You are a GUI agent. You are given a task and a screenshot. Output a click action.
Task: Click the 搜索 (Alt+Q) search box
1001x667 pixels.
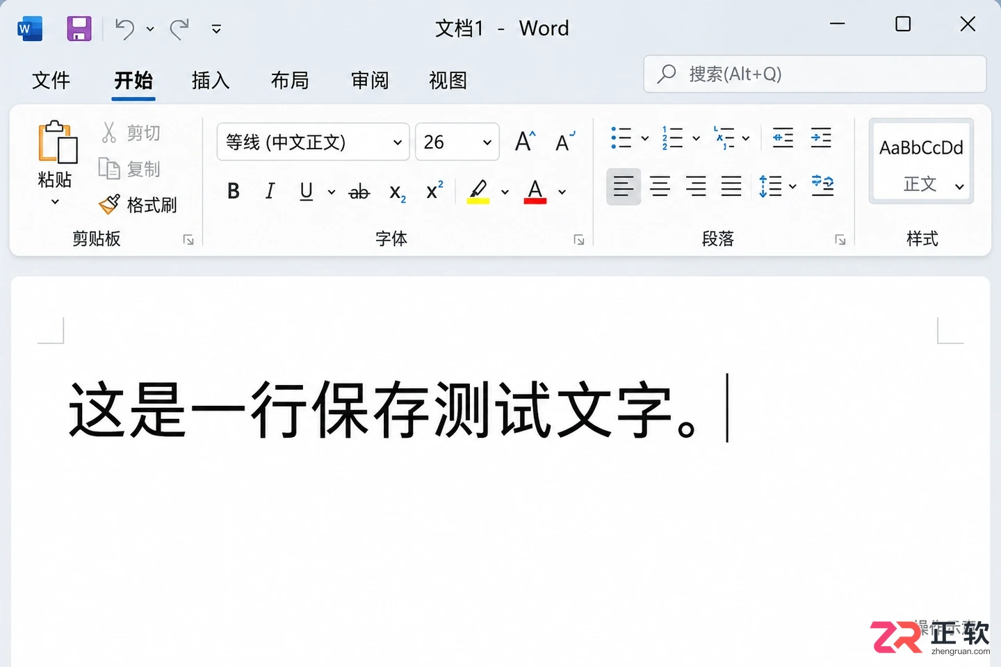(x=815, y=74)
